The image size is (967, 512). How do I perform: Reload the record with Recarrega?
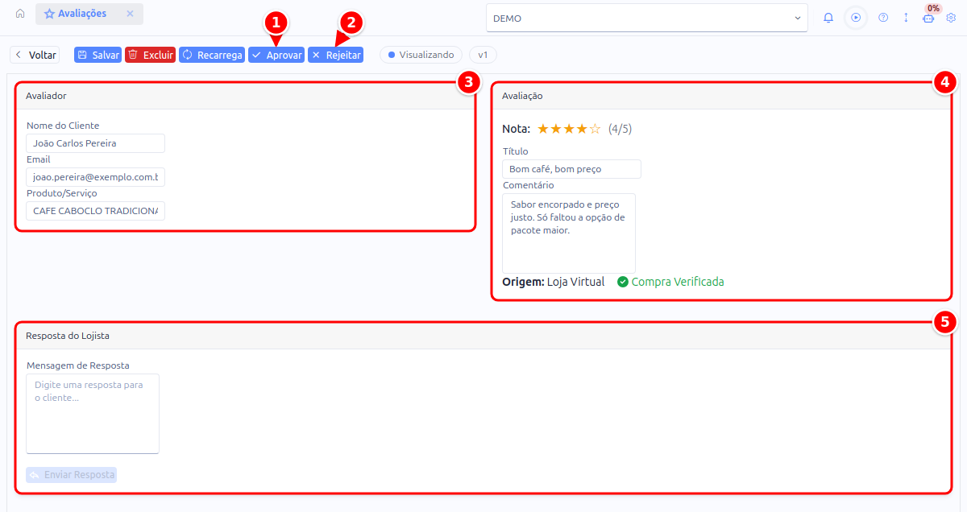pos(211,55)
